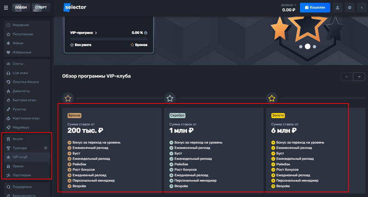Switch to the СПОРТ tab

41,7
